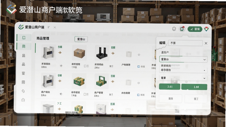Open the avatar with red notification badge
The height and width of the screenshot is (127, 226).
coord(182,29)
